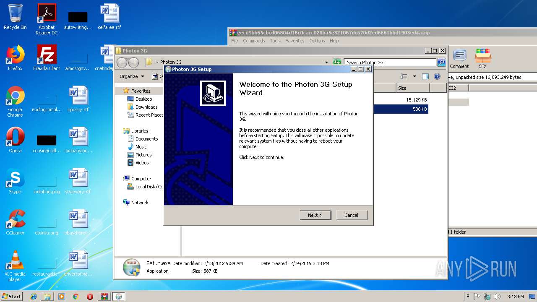Select Recent Places in Explorer sidebar
The image size is (537, 302).
tap(145, 115)
